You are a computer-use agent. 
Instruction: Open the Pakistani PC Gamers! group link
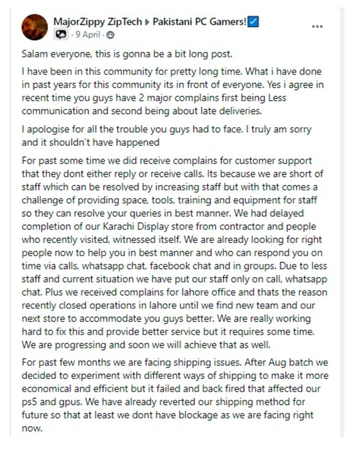pos(199,22)
